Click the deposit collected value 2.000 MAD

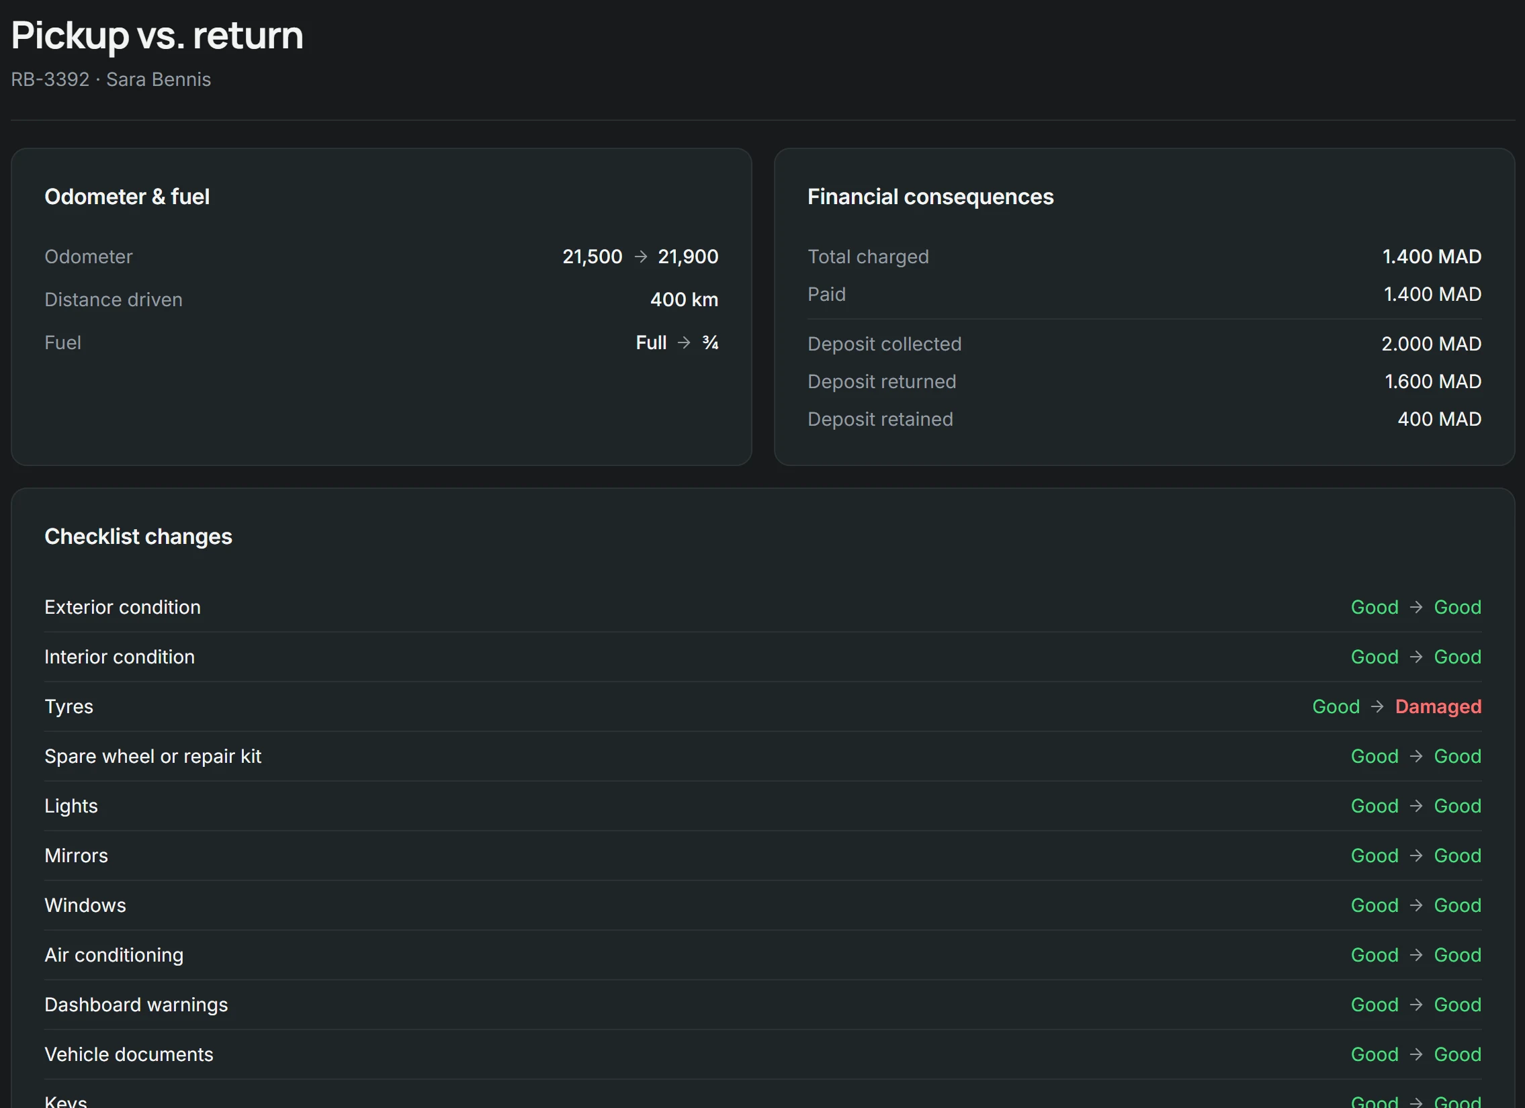coord(1432,344)
